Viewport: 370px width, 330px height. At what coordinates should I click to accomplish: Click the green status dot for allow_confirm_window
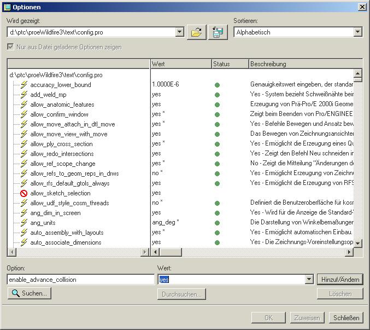pyautogui.click(x=217, y=114)
